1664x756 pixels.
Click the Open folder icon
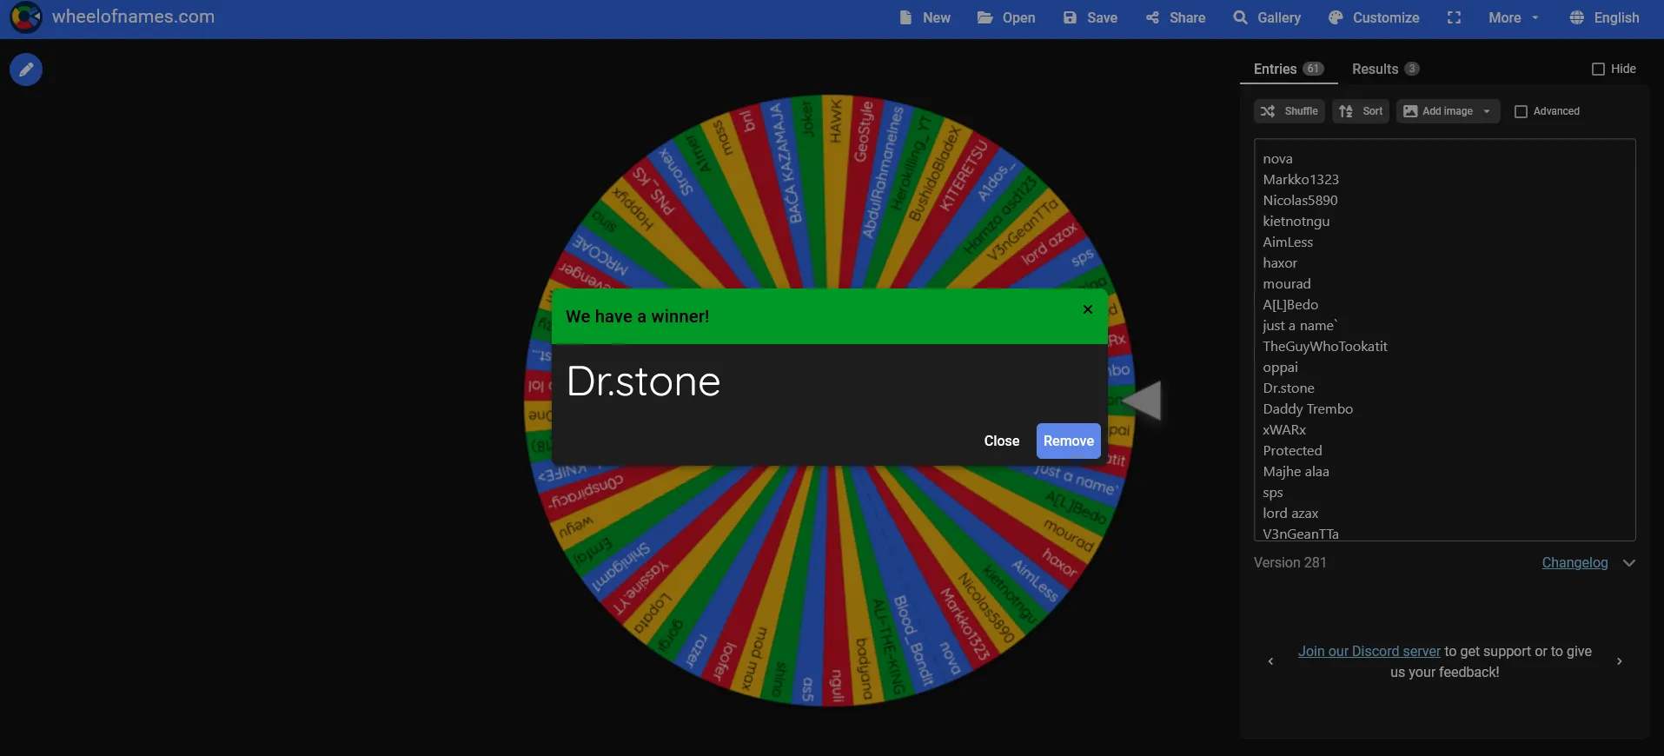pyautogui.click(x=984, y=17)
